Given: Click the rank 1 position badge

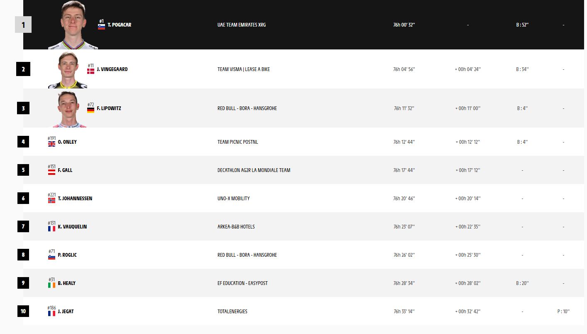Looking at the screenshot, I should [x=23, y=25].
